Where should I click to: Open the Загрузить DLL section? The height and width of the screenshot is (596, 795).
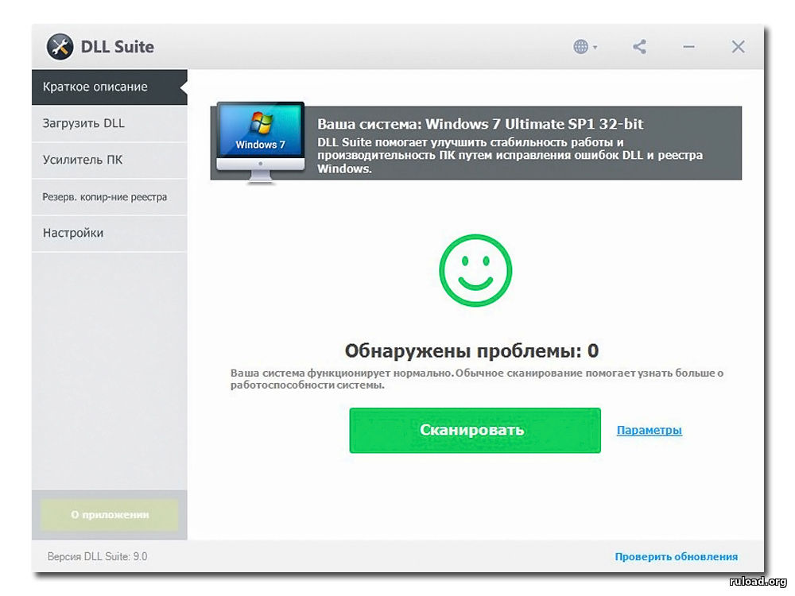[109, 123]
